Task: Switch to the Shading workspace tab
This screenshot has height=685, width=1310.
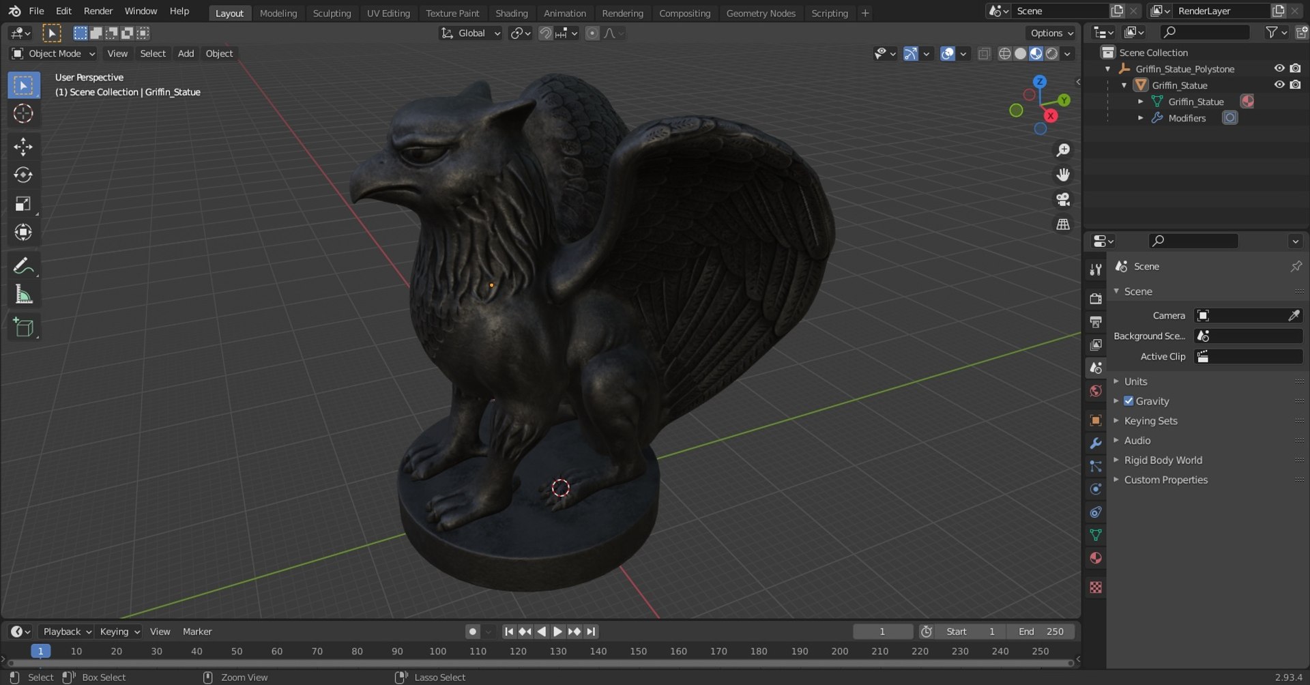Action: tap(512, 13)
